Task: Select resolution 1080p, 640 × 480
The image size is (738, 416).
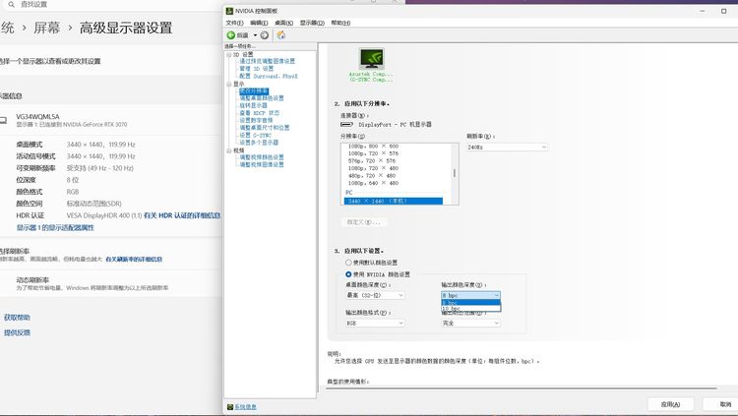Action: point(373,183)
